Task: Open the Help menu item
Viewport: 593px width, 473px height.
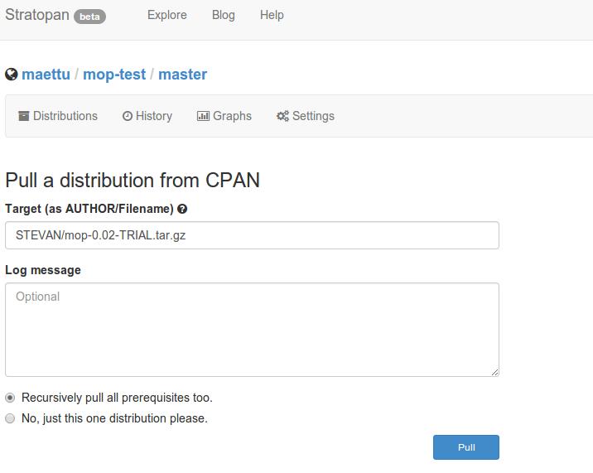Action: point(272,15)
